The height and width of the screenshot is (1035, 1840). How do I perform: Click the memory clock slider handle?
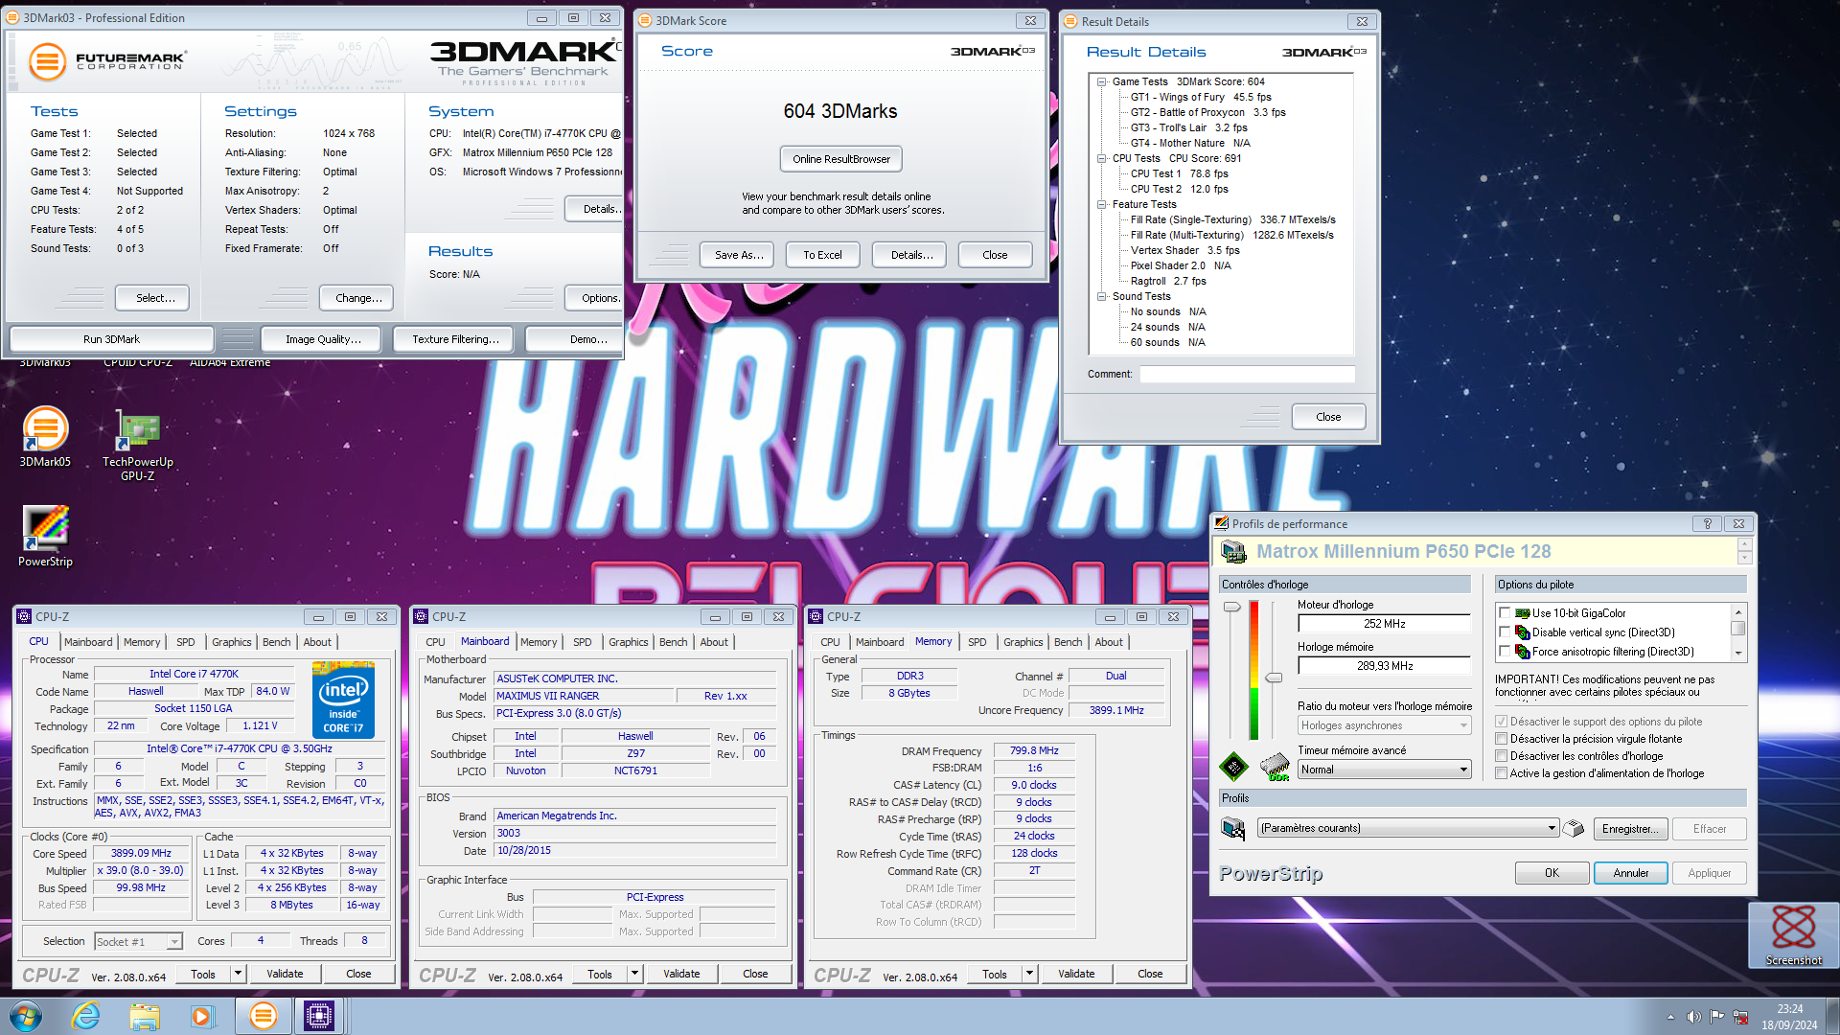[1274, 678]
